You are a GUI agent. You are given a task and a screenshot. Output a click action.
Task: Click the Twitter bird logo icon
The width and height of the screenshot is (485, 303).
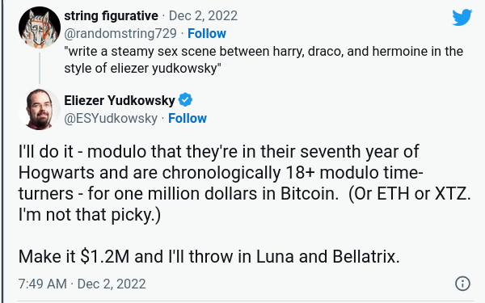click(x=462, y=17)
